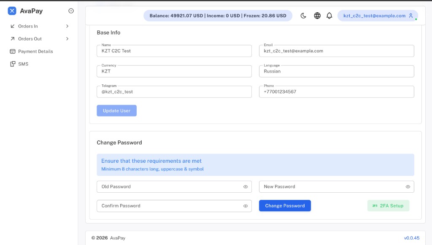
Task: Open the SMS sidebar item
Action: [23, 64]
